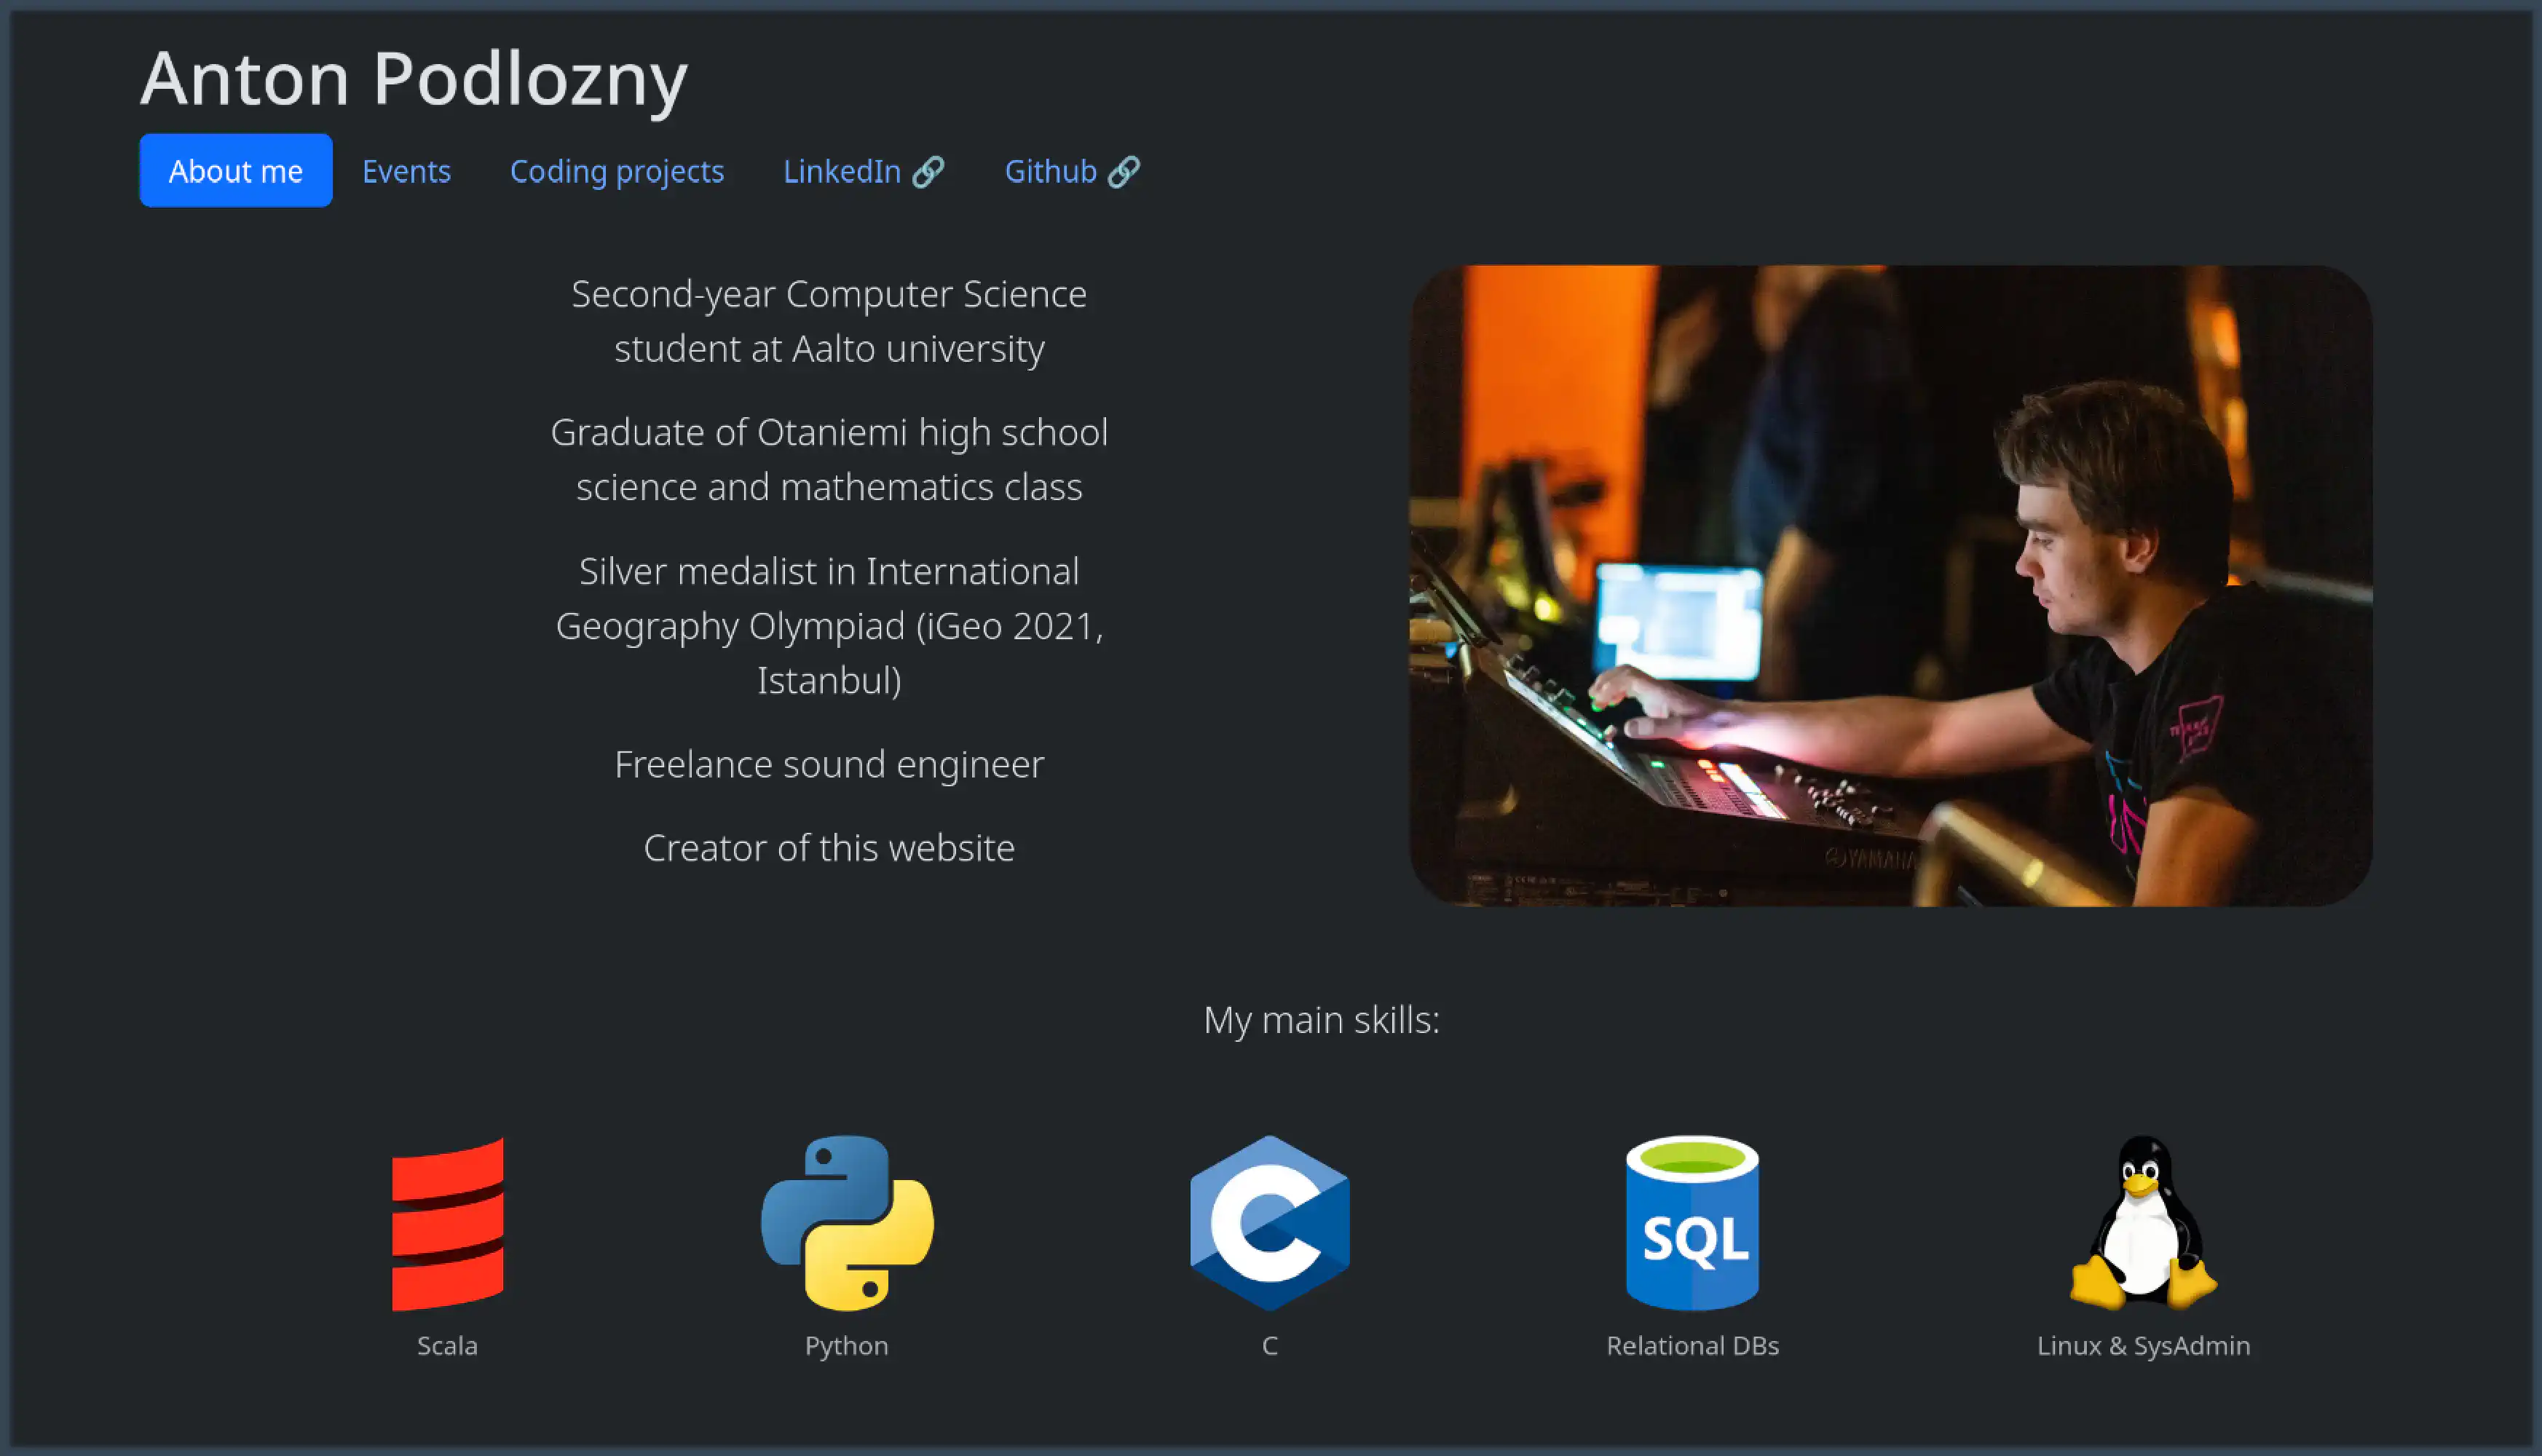The image size is (2542, 1456).
Task: Click the C language hexagon icon
Action: (1269, 1222)
